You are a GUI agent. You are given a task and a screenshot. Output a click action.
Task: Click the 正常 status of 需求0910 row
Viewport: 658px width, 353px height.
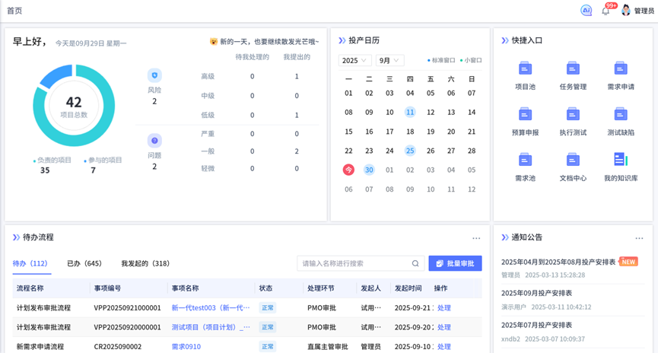(267, 347)
